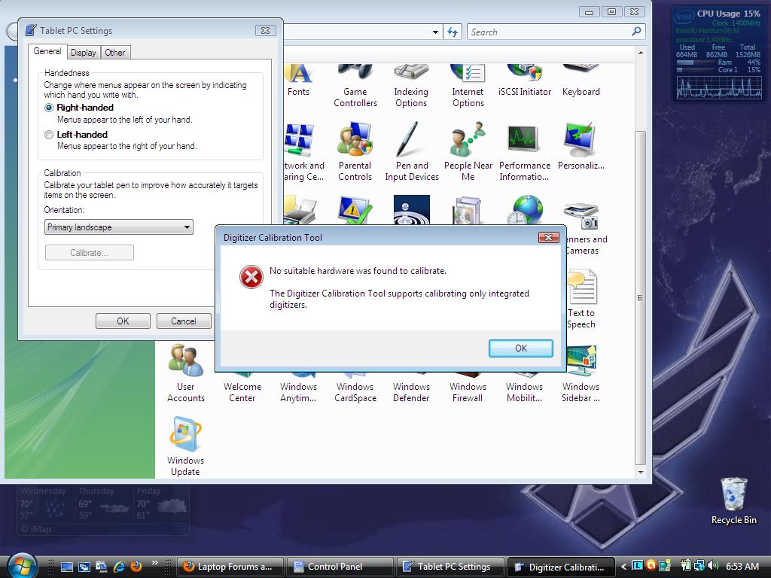771x578 pixels.
Task: Close the Digitizer Calibration Tool dialog
Action: (x=548, y=238)
